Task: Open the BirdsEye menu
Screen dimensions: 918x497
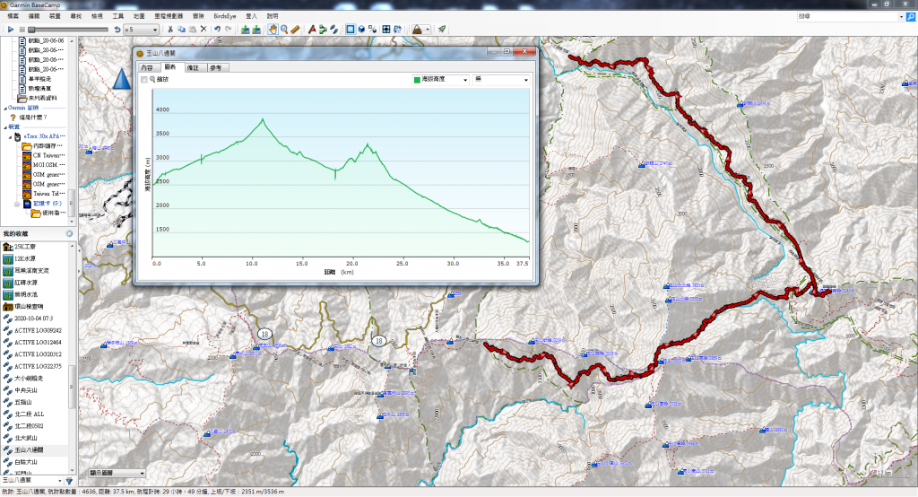Action: (225, 16)
